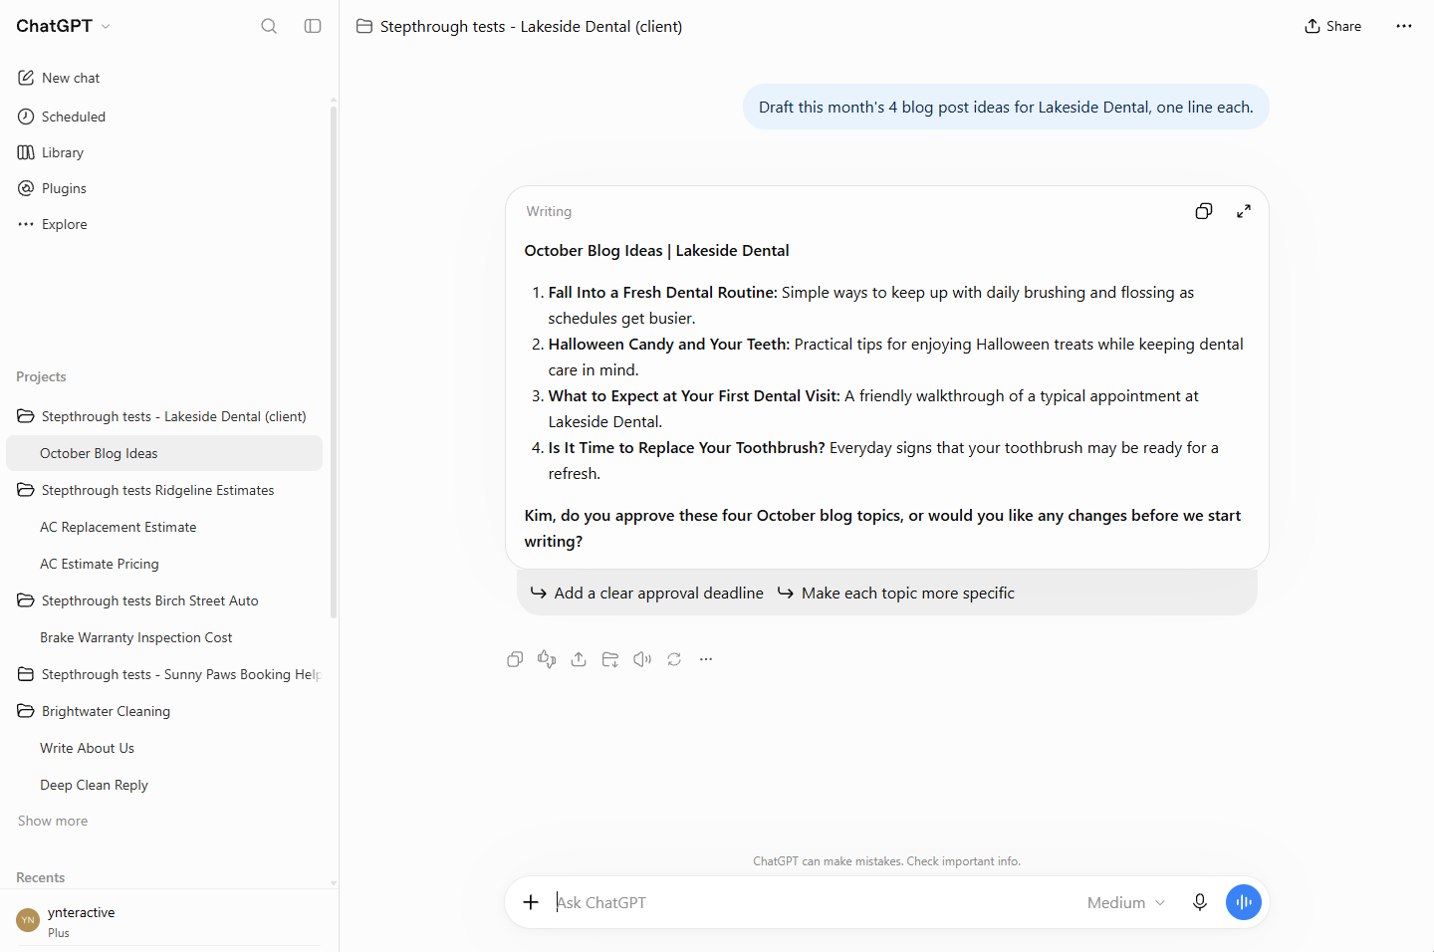Select 'Add a clear approval deadline' suggestion
The width and height of the screenshot is (1434, 952).
pos(647,594)
